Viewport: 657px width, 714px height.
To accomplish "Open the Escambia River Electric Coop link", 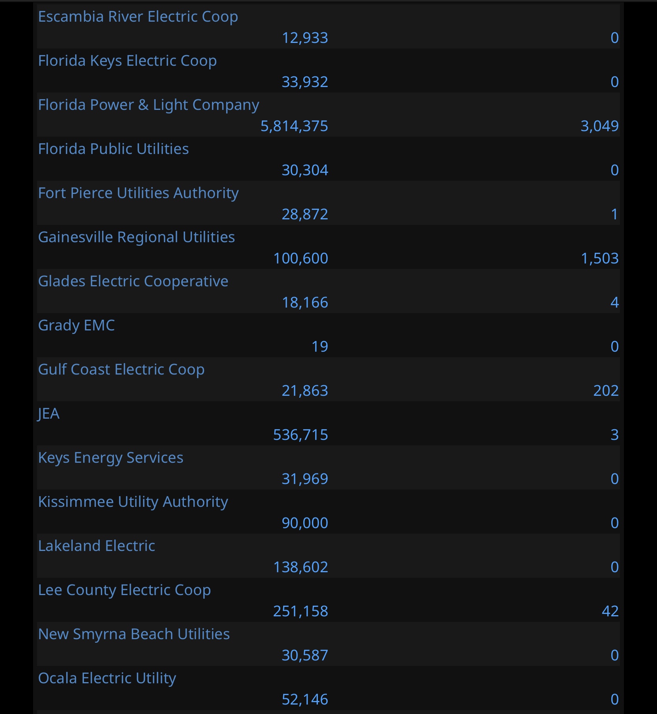I will click(x=138, y=17).
